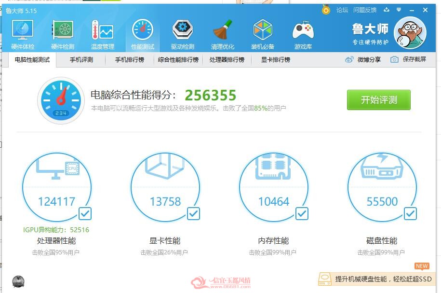Click the IGPU异构能力: 52516 text
This screenshot has height=293, width=441.
(56, 230)
